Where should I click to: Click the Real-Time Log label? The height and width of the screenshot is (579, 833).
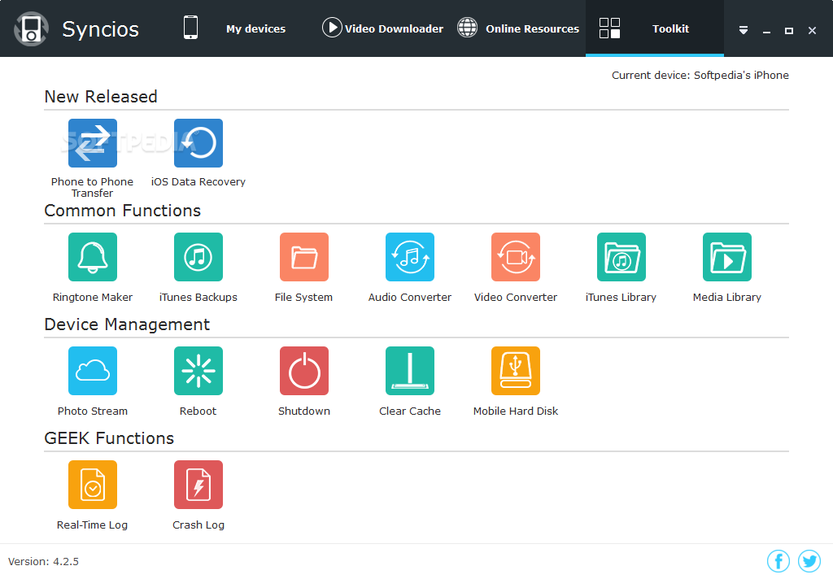coord(93,525)
